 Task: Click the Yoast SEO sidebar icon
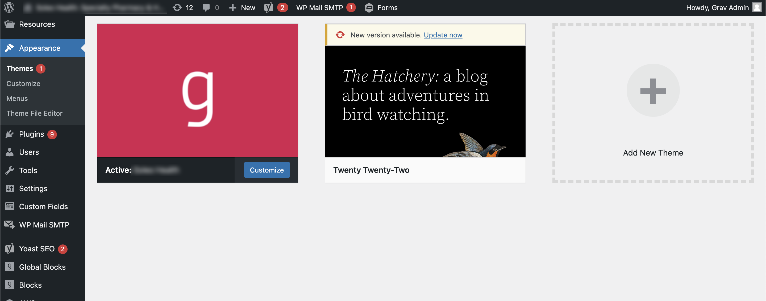click(x=10, y=248)
